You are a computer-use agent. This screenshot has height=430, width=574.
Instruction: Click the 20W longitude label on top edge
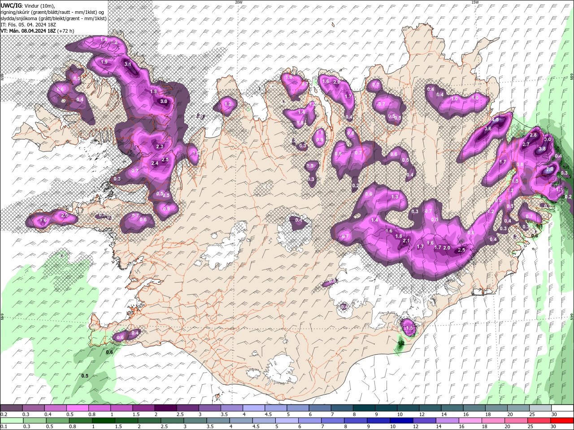tap(238, 2)
